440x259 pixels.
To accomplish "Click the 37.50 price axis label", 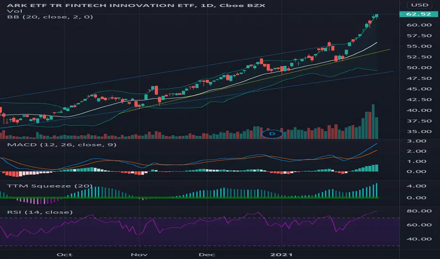I will pos(419,121).
